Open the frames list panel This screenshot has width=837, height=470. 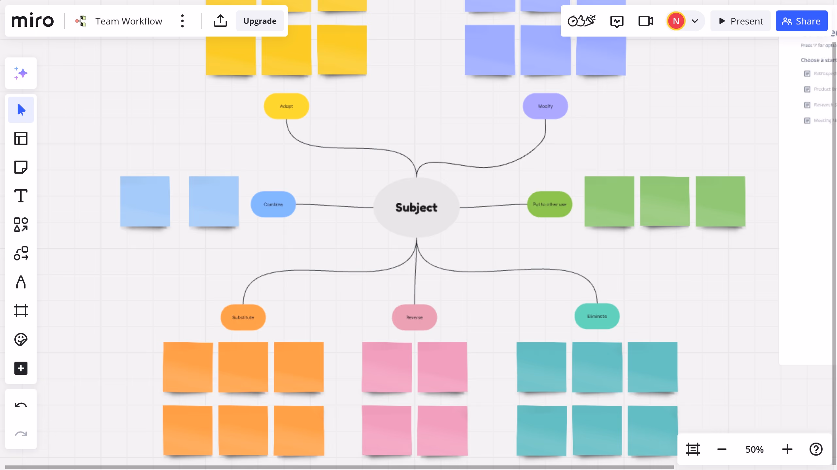tap(693, 449)
